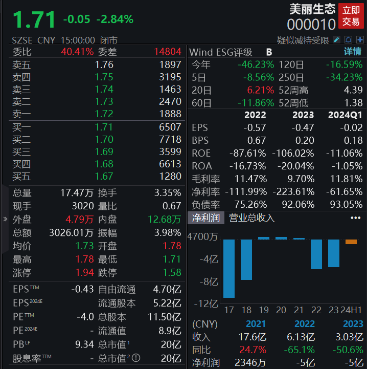367x369 pixels.
Task: Click the 卖五 ask price 1.76
Action: [104, 64]
